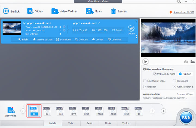This screenshot has height=128, width=196.
Task: Switch to the Musik tab
Action: (x=108, y=123)
